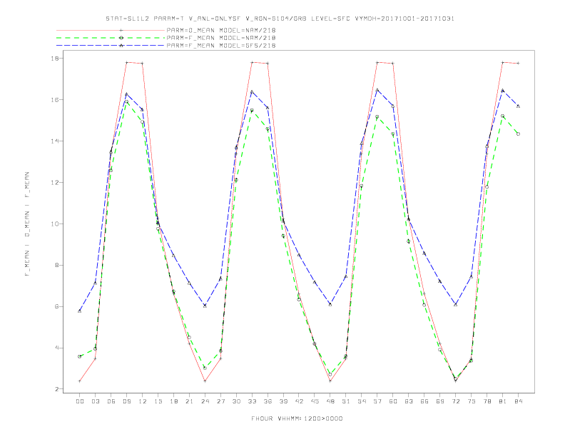Click x-axis tick label 60

coord(393,401)
